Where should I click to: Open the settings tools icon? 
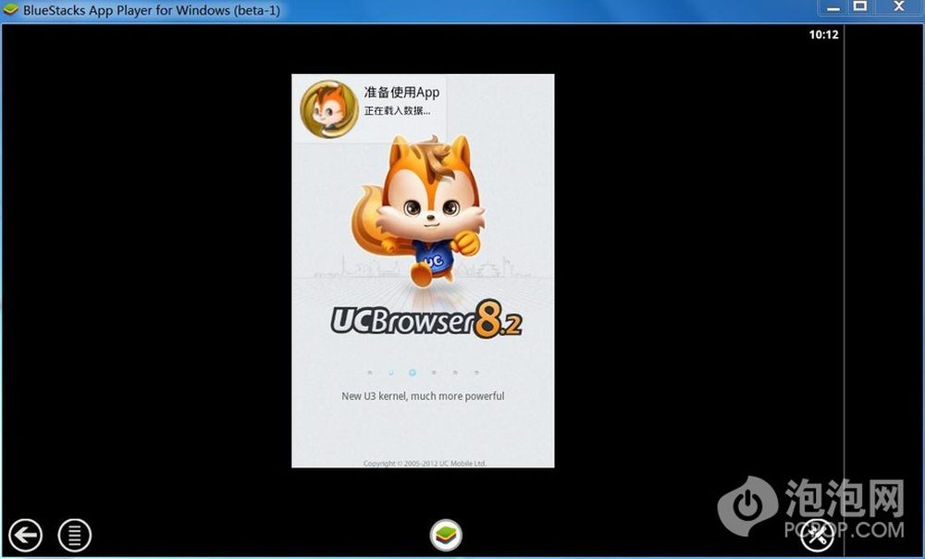point(818,534)
